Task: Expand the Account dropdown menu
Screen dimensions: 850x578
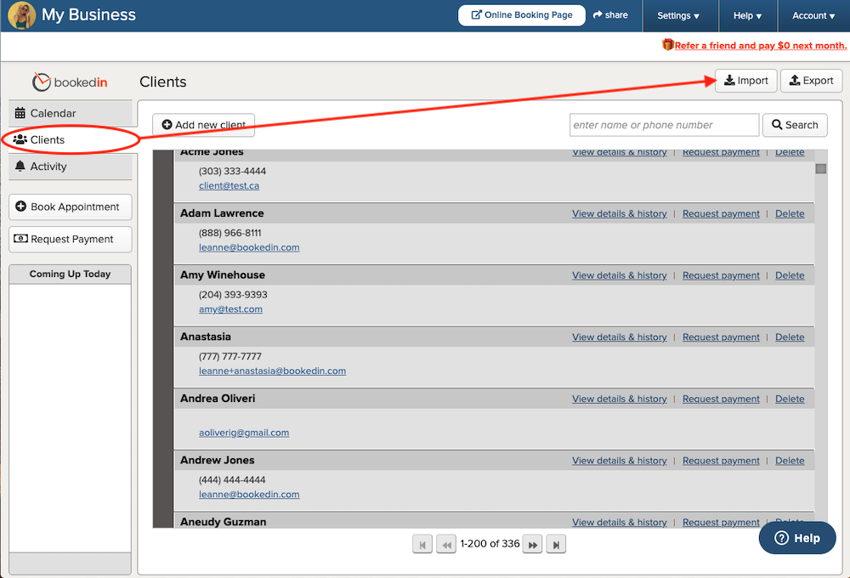Action: point(813,15)
